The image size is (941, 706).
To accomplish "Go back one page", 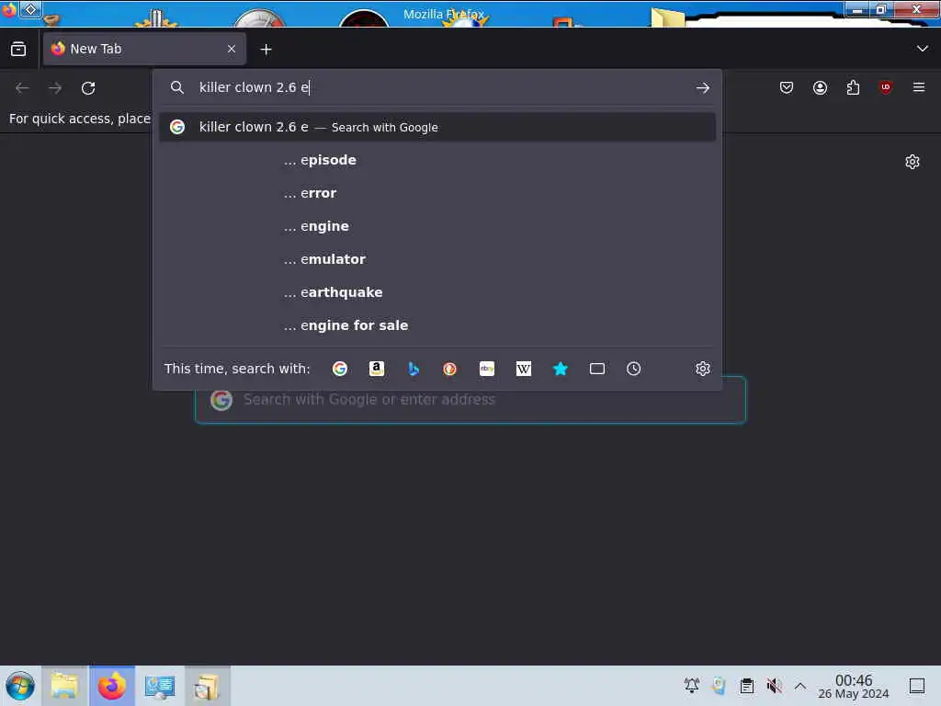I will click(x=22, y=88).
